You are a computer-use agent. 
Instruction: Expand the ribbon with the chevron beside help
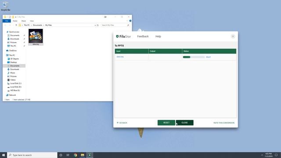(127, 21)
